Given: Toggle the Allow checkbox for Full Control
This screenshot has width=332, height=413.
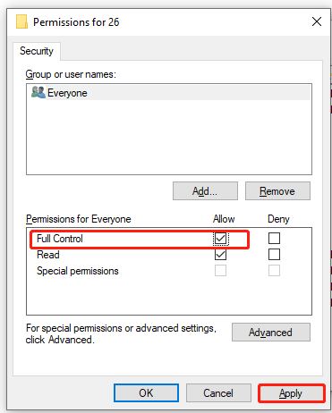Looking at the screenshot, I should click(x=221, y=239).
